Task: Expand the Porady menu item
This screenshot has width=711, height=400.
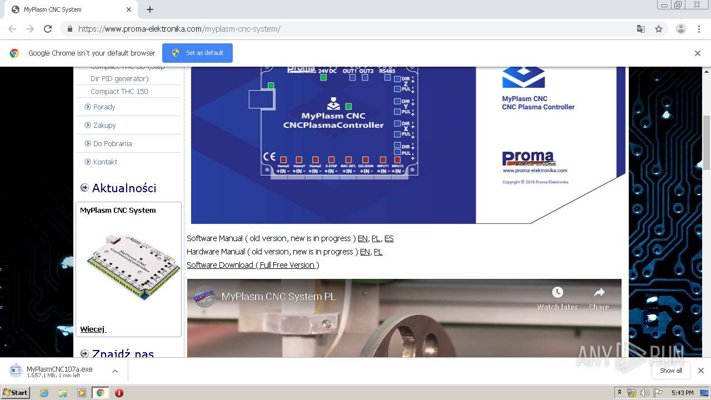Action: [104, 107]
